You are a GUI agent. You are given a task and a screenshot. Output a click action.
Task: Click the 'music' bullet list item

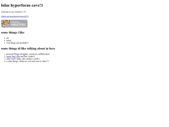click(x=9, y=40)
